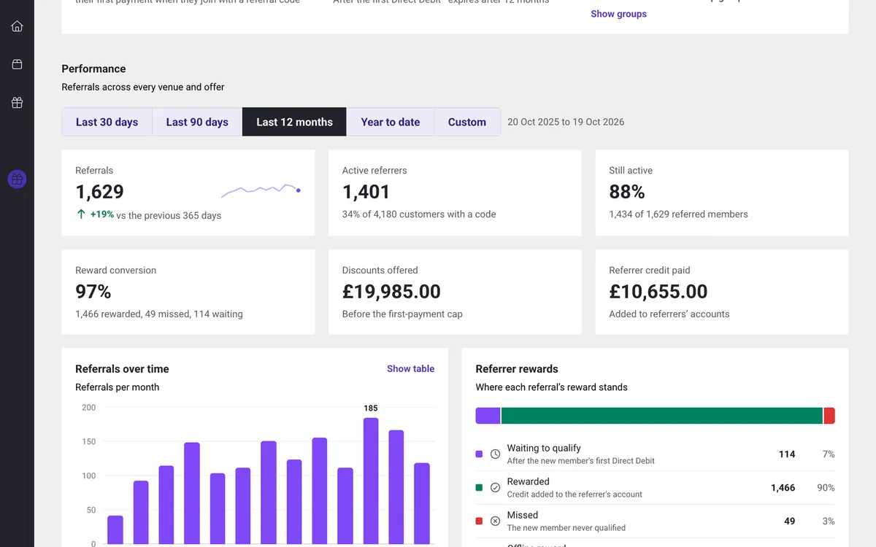
Task: Click the purple legend square for Waiting to qualify
Action: coord(479,454)
